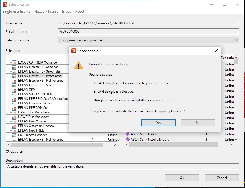This screenshot has height=188, width=245.
Task: Click the EPLAN CPM license icon
Action: click(14, 90)
